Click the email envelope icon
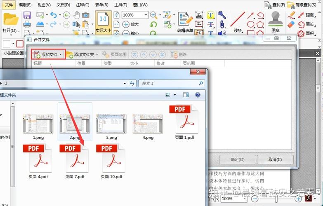 (40, 15)
